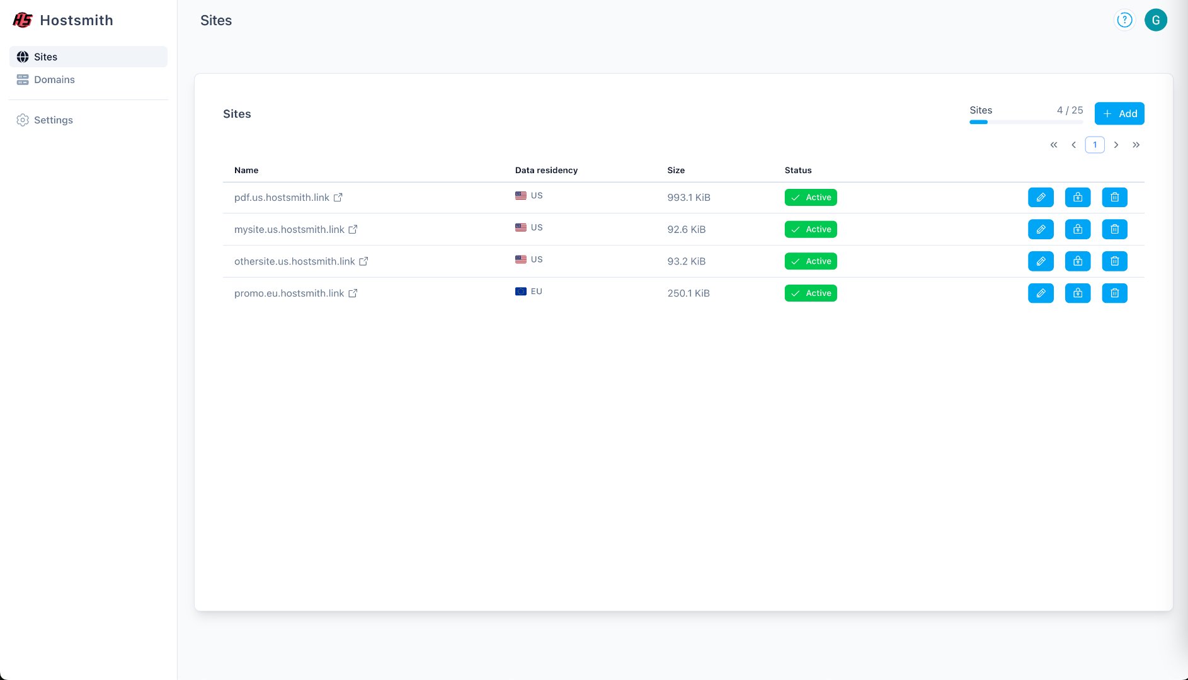The width and height of the screenshot is (1188, 680).
Task: Open external link icon for pdf.us.hostsmith.link
Action: [x=338, y=198]
